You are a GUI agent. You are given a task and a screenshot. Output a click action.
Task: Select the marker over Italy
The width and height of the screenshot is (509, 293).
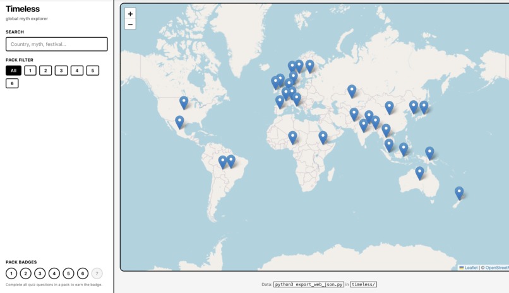(296, 100)
